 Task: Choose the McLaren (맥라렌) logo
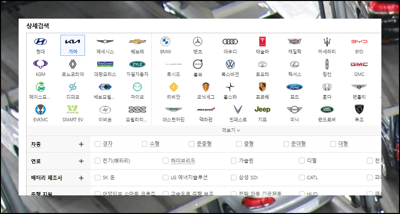pos(206,110)
